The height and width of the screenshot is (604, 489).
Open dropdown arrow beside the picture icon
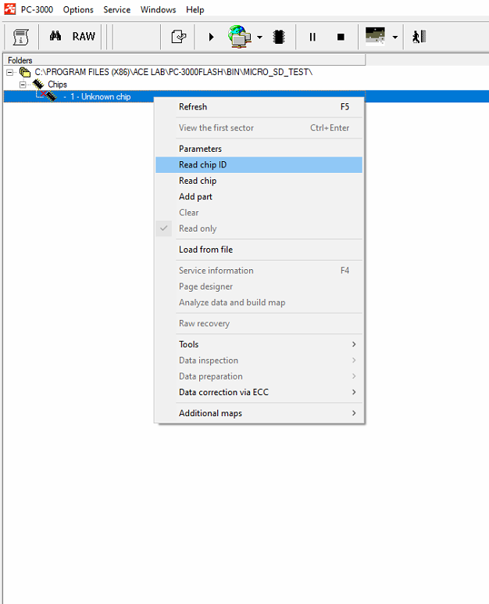(395, 37)
